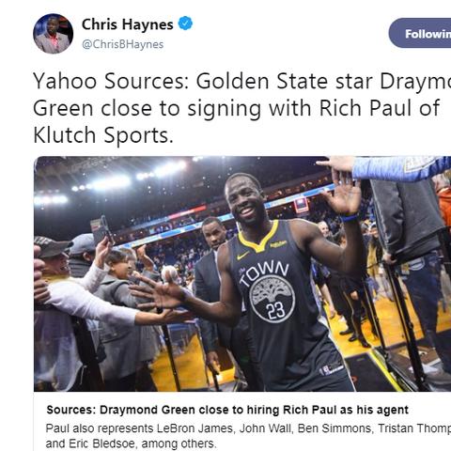The image size is (451, 451).
Task: Click the 'and Eric Bledsoe, among others' line
Action: coord(131,443)
